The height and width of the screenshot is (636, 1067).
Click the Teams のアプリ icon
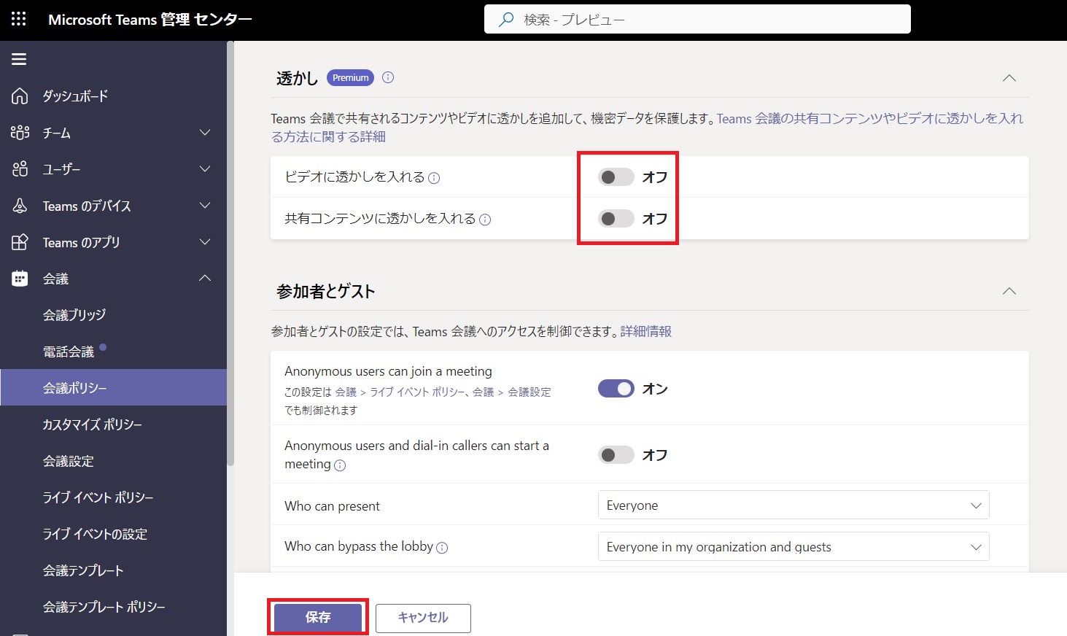pos(20,242)
